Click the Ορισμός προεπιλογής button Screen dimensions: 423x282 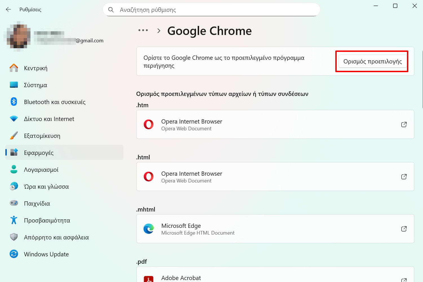pyautogui.click(x=373, y=61)
